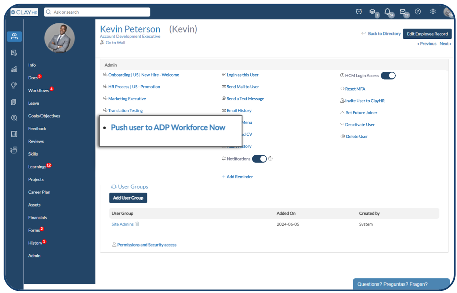Open Goals/Objectives in profile menu
This screenshot has width=457, height=293.
click(44, 116)
